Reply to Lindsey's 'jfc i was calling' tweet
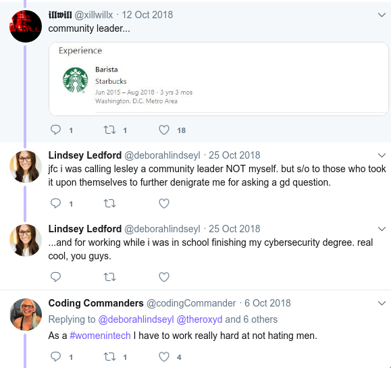This screenshot has height=368, width=391. coord(55,203)
